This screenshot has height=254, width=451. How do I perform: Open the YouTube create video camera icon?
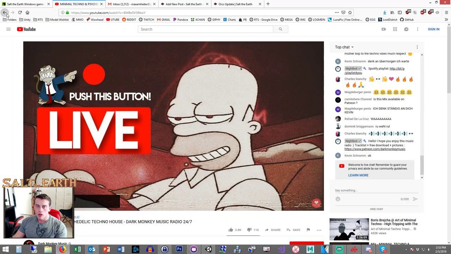(x=384, y=29)
